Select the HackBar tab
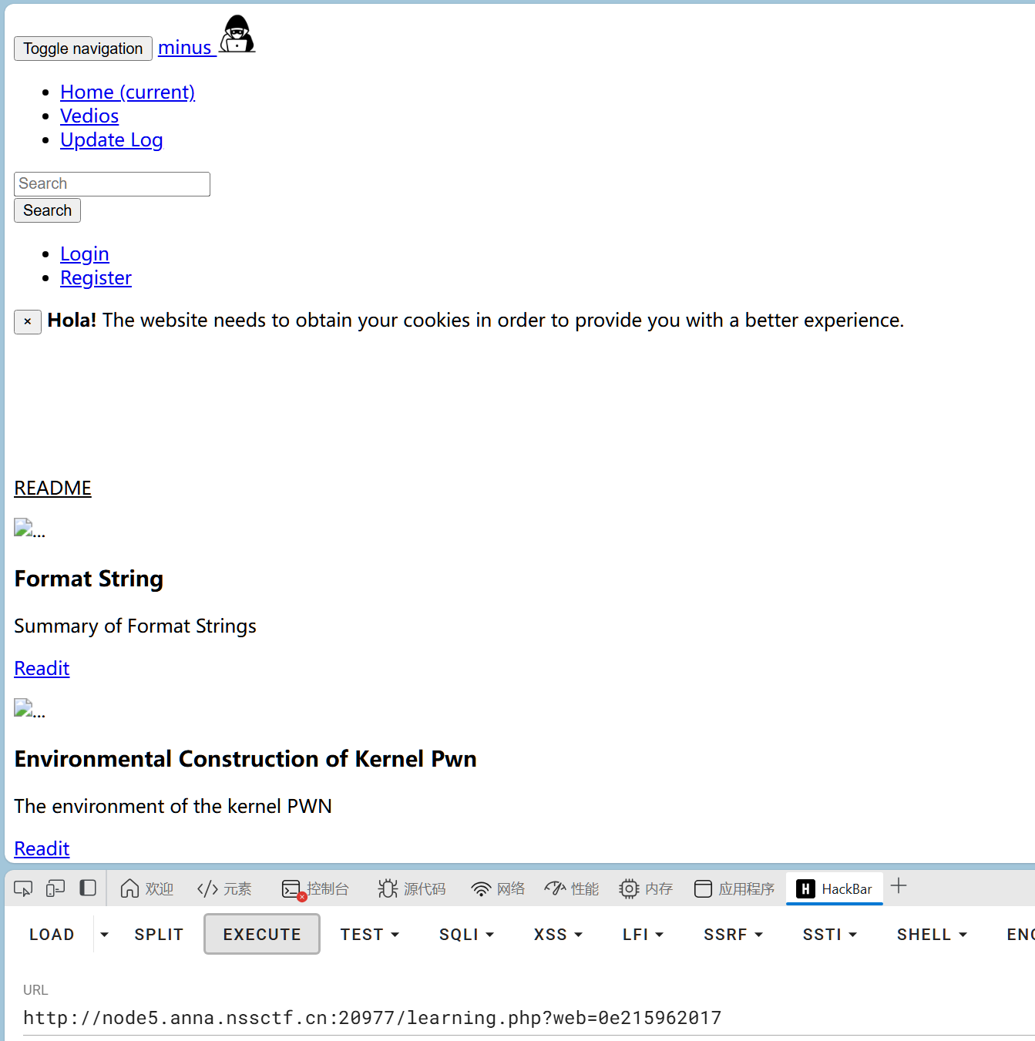The width and height of the screenshot is (1035, 1041). [835, 888]
